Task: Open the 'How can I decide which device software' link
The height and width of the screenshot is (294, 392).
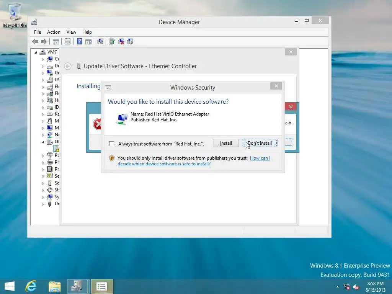Action: click(194, 161)
